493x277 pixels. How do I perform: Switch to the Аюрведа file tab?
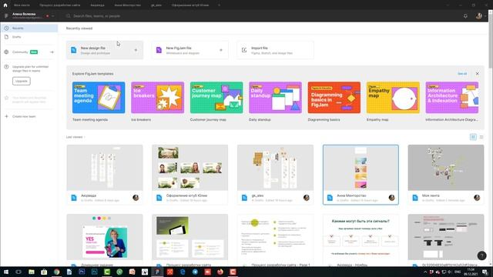coord(97,5)
